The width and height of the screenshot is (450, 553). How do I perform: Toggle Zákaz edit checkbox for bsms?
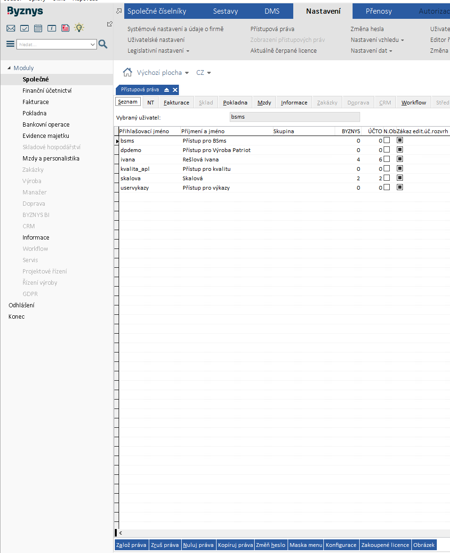tap(400, 140)
